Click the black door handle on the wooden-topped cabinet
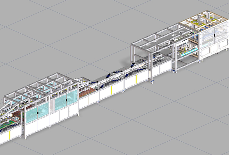This screenshot has width=229, height=155. click(215, 35)
